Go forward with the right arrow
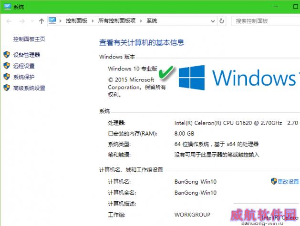The image size is (300, 226). (22, 21)
